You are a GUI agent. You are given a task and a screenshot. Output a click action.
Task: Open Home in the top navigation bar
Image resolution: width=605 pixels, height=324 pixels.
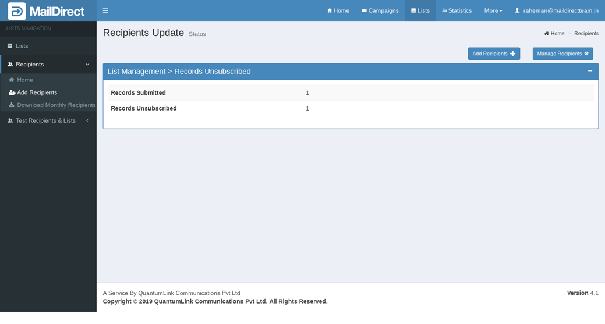(x=338, y=10)
